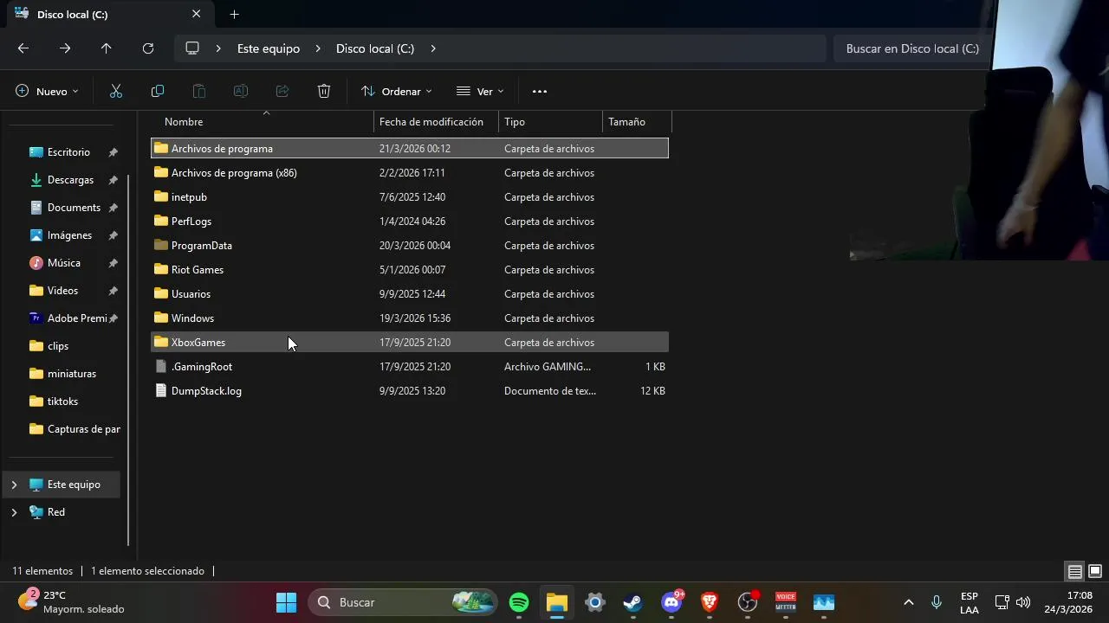The width and height of the screenshot is (1109, 623).
Task: Open the Ver view dropdown
Action: point(480,91)
